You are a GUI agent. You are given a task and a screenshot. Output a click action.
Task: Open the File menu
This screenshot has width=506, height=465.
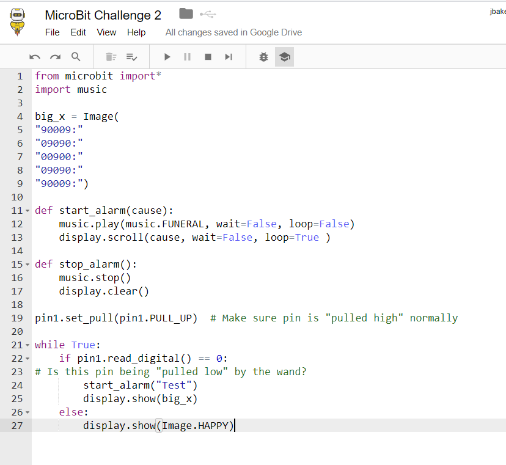point(52,32)
